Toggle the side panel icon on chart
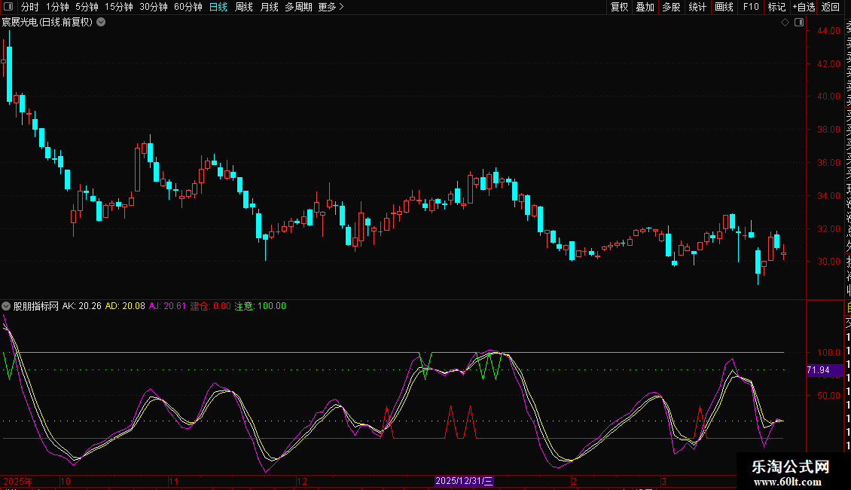The height and width of the screenshot is (490, 851). (799, 23)
